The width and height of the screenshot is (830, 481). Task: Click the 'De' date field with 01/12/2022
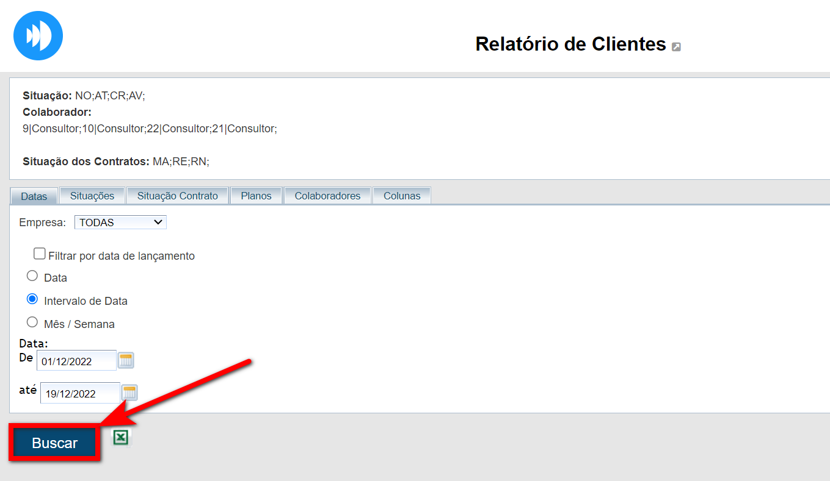pyautogui.click(x=76, y=361)
